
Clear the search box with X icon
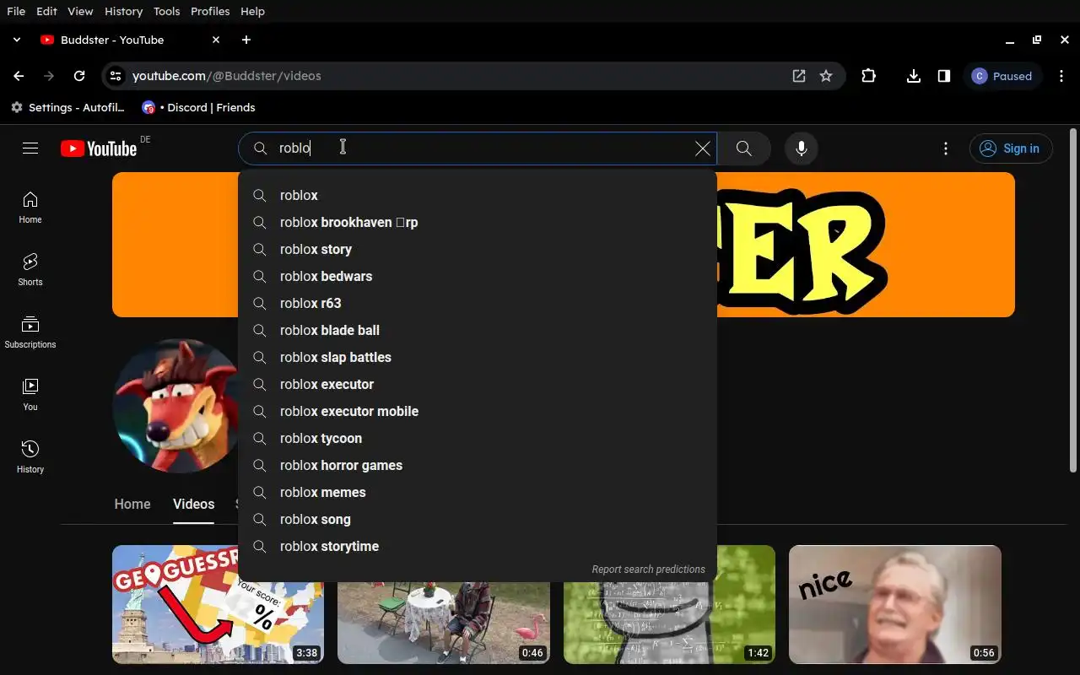tap(702, 148)
